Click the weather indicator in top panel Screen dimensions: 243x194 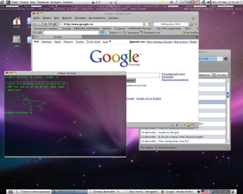coord(96,2)
